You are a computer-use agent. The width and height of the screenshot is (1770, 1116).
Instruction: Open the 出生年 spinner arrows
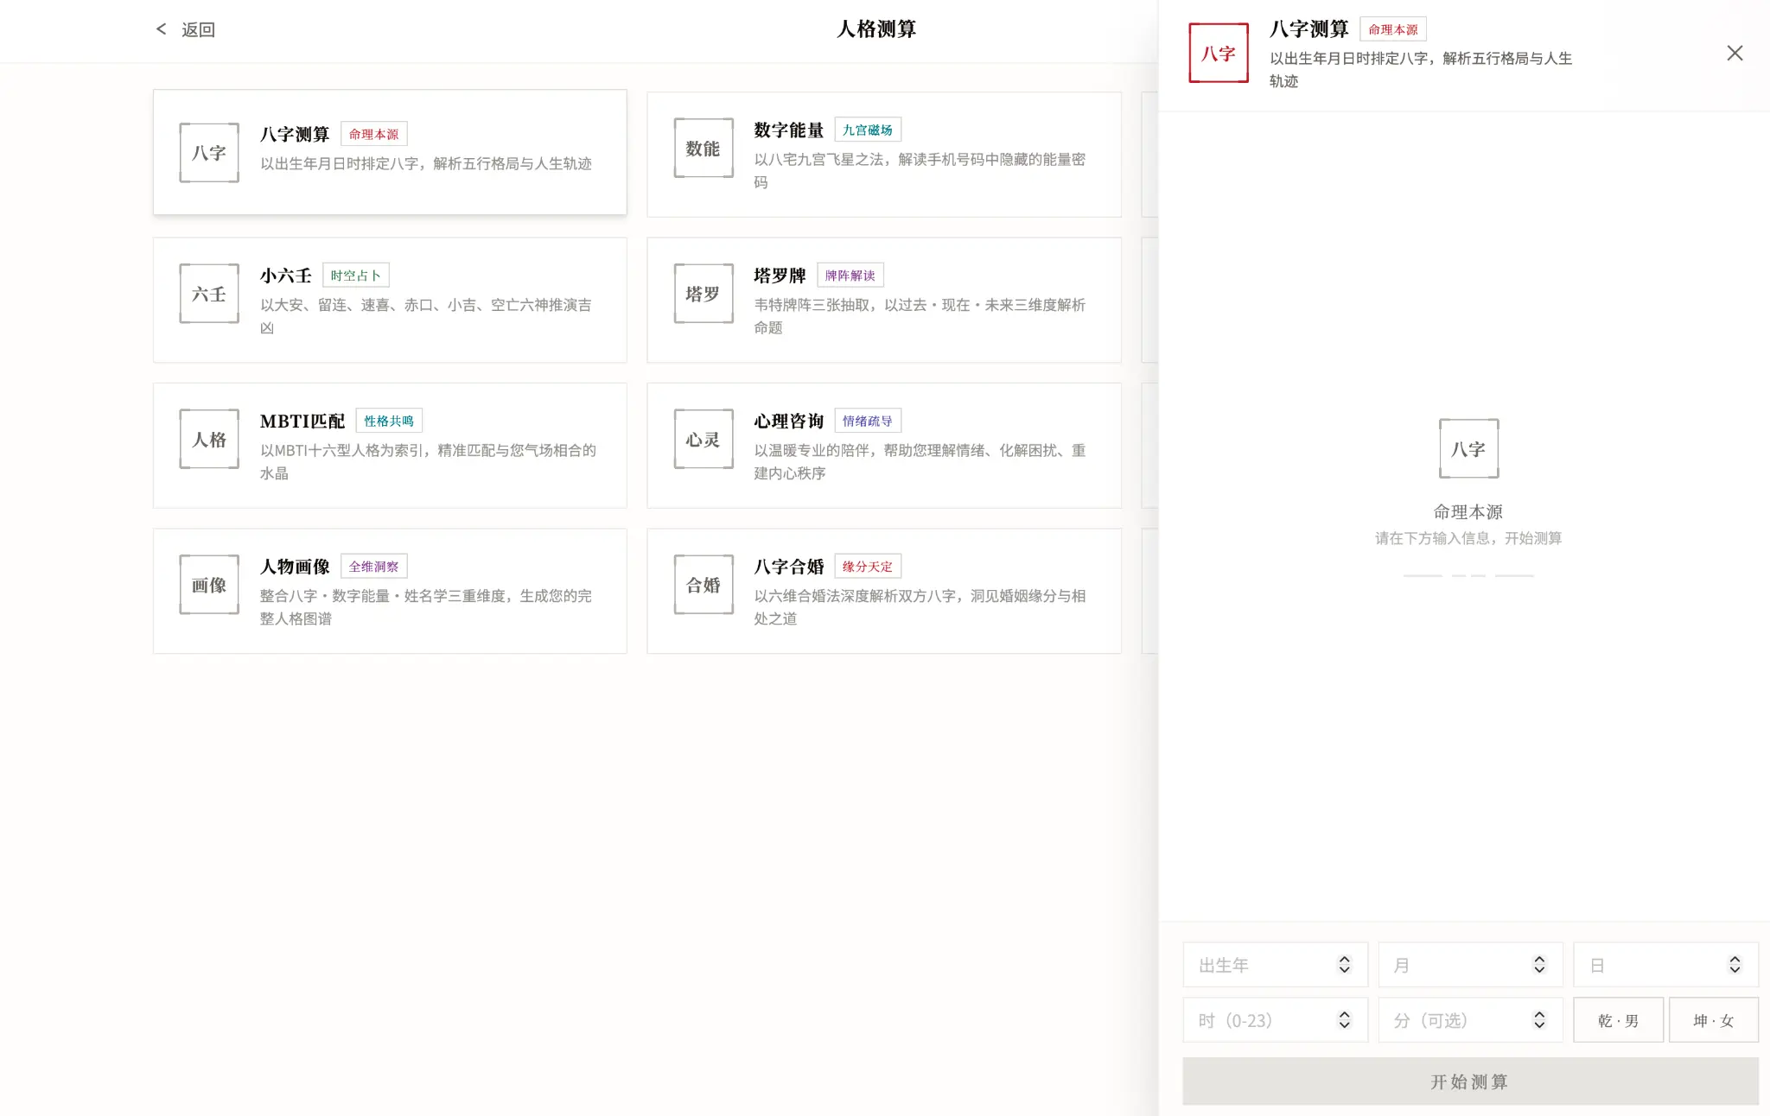1344,965
